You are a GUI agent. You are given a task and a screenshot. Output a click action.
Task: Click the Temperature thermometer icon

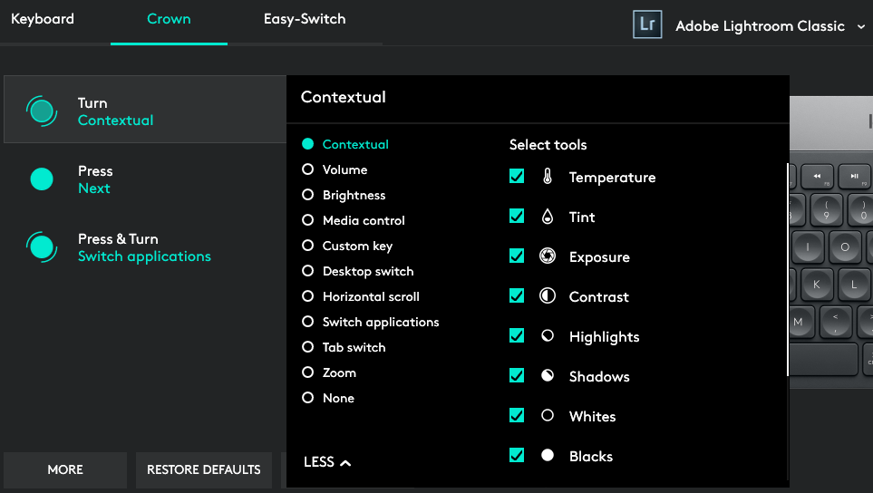click(548, 178)
